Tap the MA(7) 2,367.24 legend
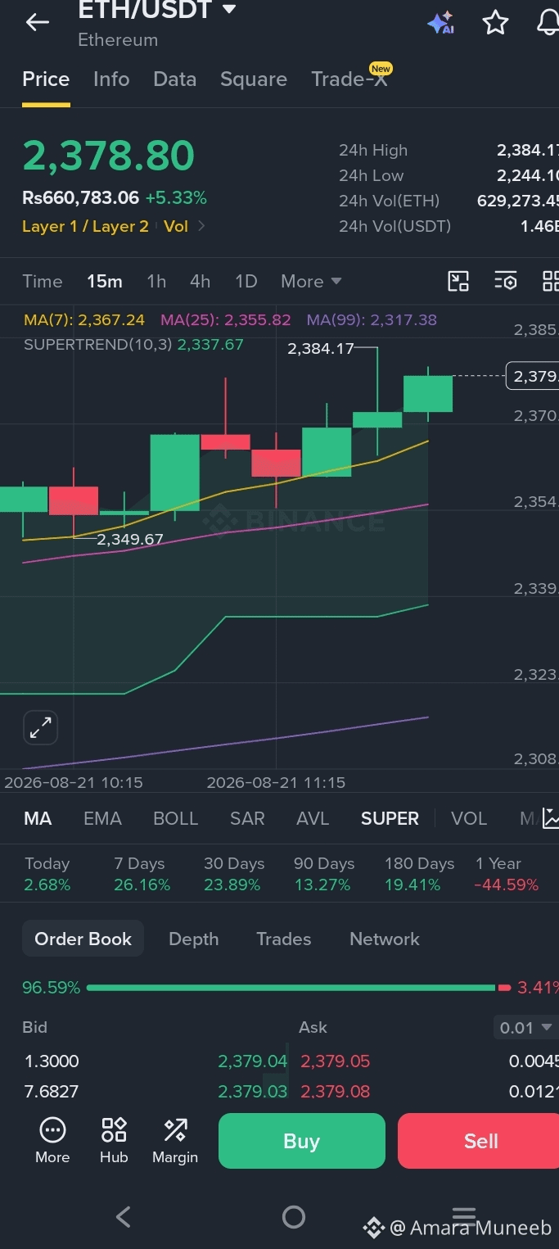 tap(84, 320)
